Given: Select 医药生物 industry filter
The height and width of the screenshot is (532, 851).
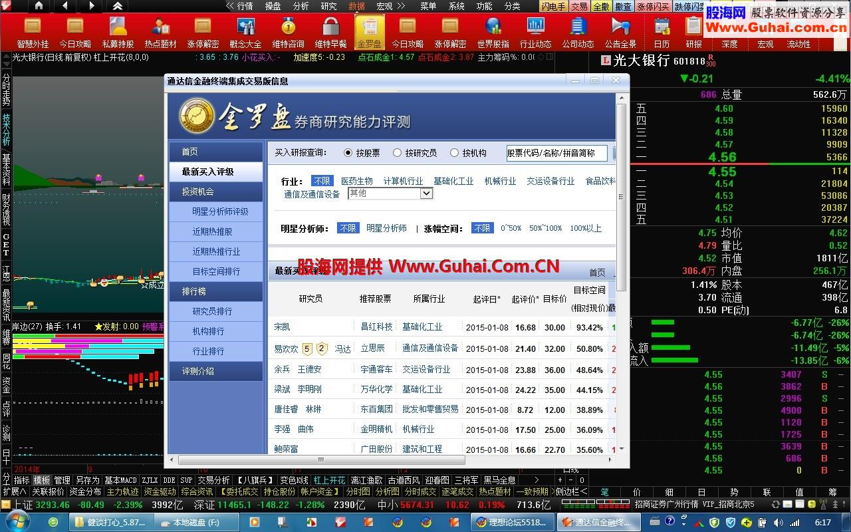Looking at the screenshot, I should coord(357,181).
